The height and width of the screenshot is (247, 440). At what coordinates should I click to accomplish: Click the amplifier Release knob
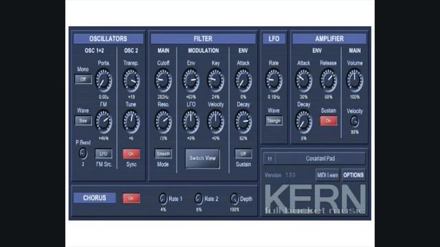(328, 80)
